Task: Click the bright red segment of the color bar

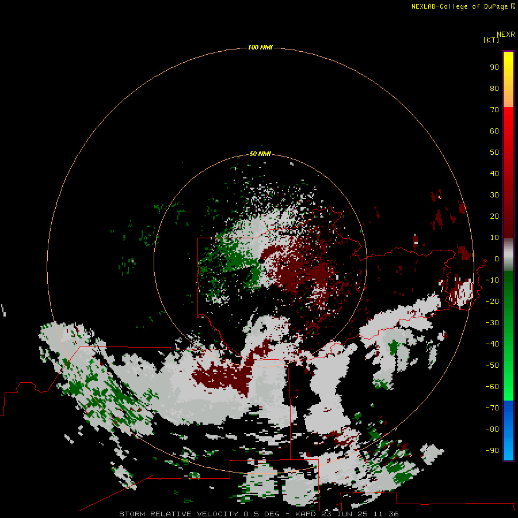Action: [508, 173]
